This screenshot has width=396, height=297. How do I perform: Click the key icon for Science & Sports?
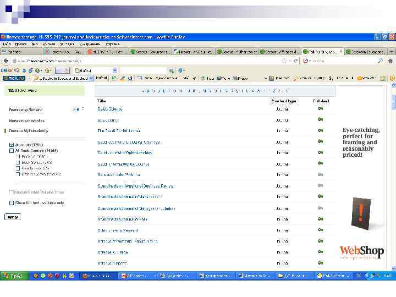pos(320,263)
